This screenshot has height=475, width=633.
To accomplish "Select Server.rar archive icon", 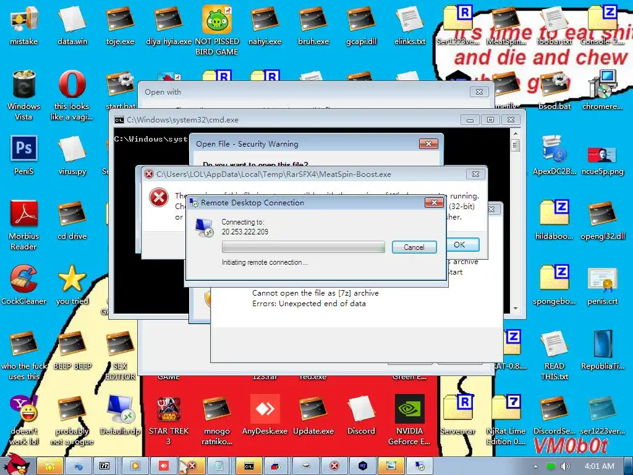I will click(458, 415).
